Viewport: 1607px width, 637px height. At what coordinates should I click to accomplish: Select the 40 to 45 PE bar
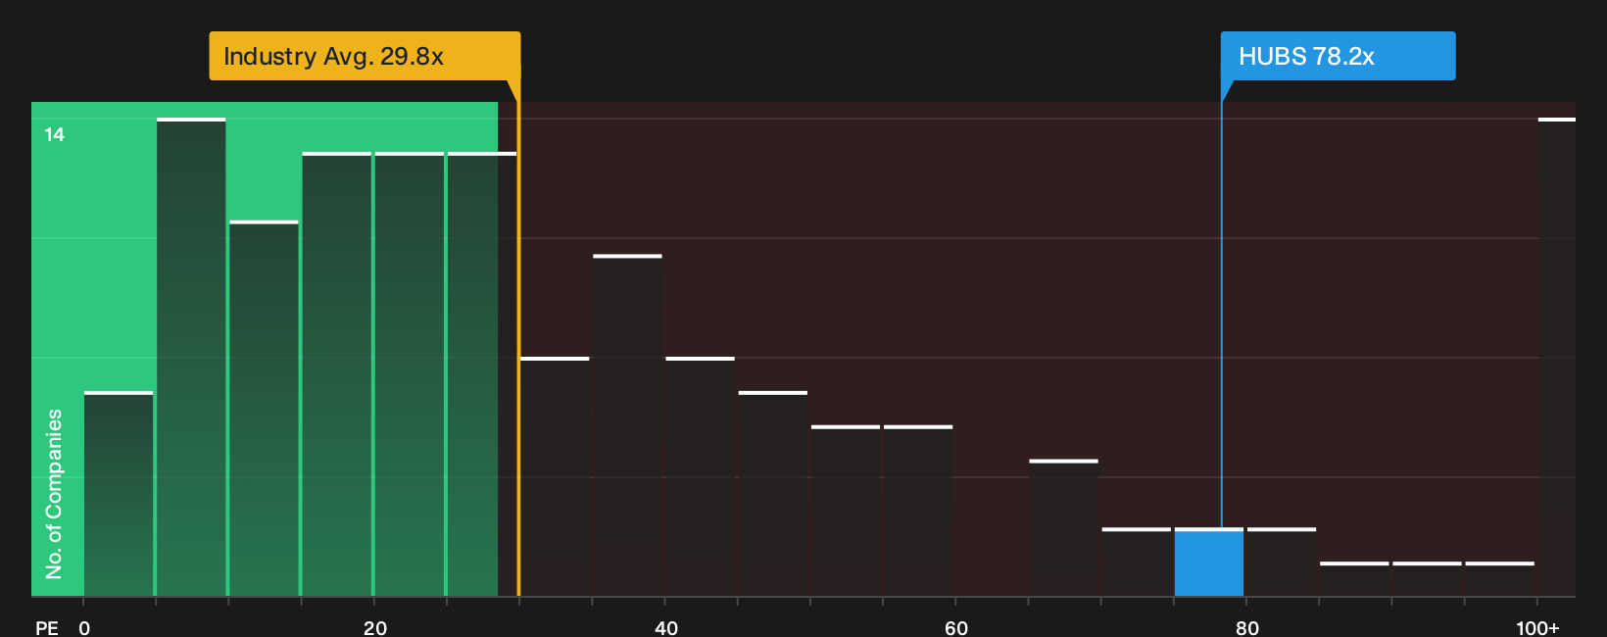[x=701, y=477]
